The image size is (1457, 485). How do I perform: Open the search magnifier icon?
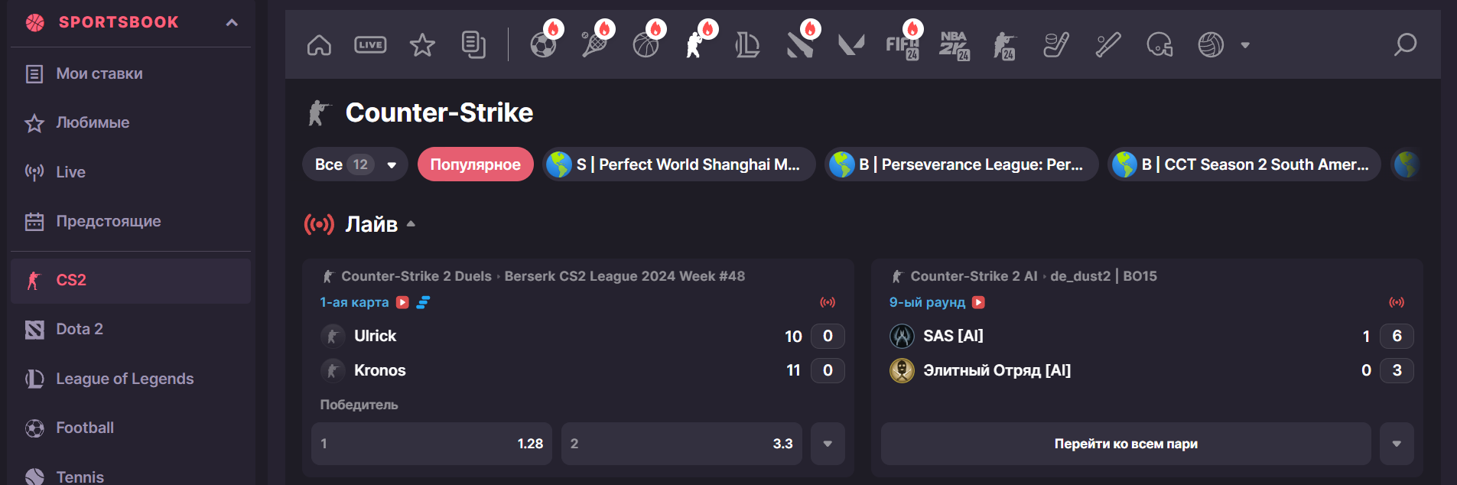tap(1404, 45)
